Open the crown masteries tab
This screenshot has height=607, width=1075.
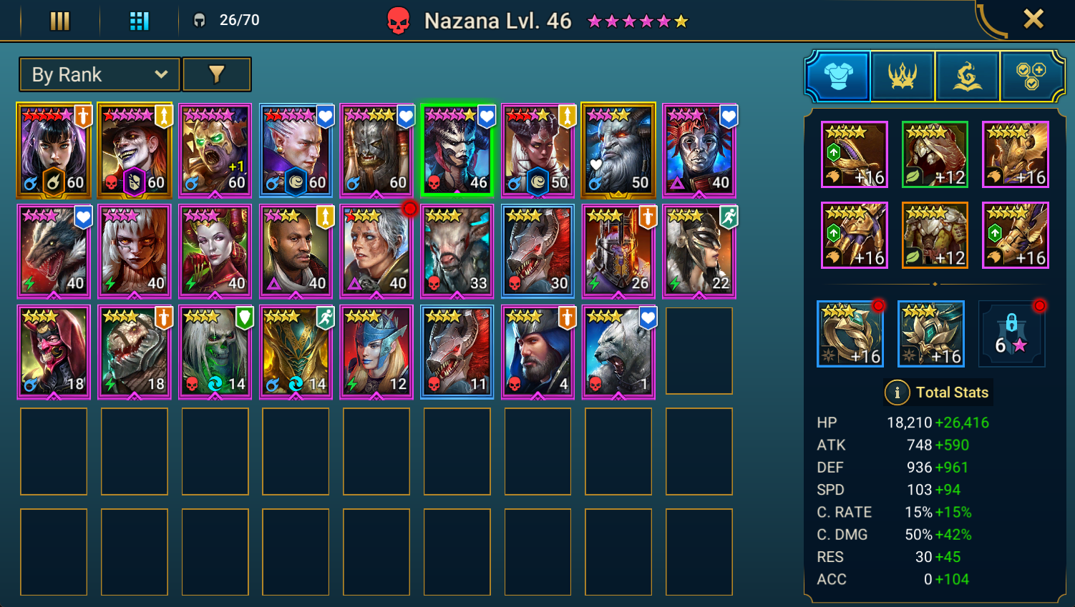903,76
